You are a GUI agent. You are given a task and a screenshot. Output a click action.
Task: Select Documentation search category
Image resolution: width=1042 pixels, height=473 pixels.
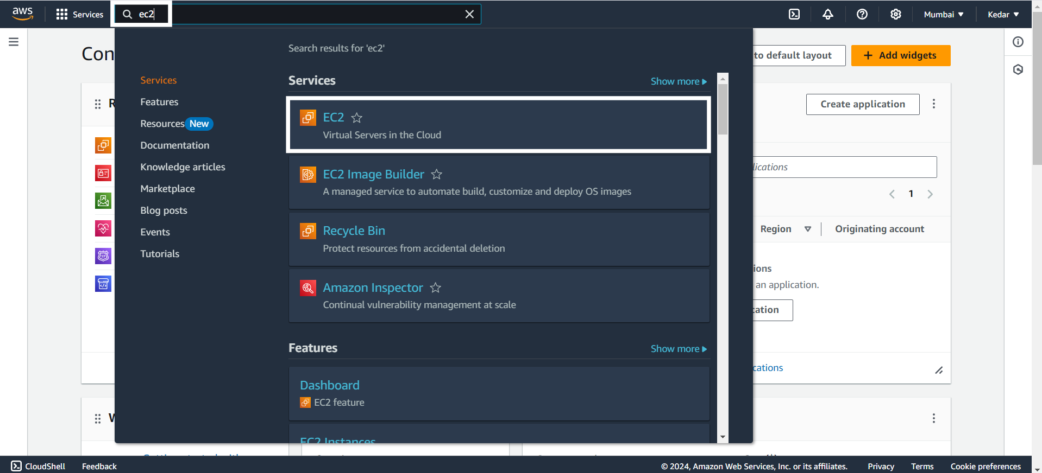(174, 145)
